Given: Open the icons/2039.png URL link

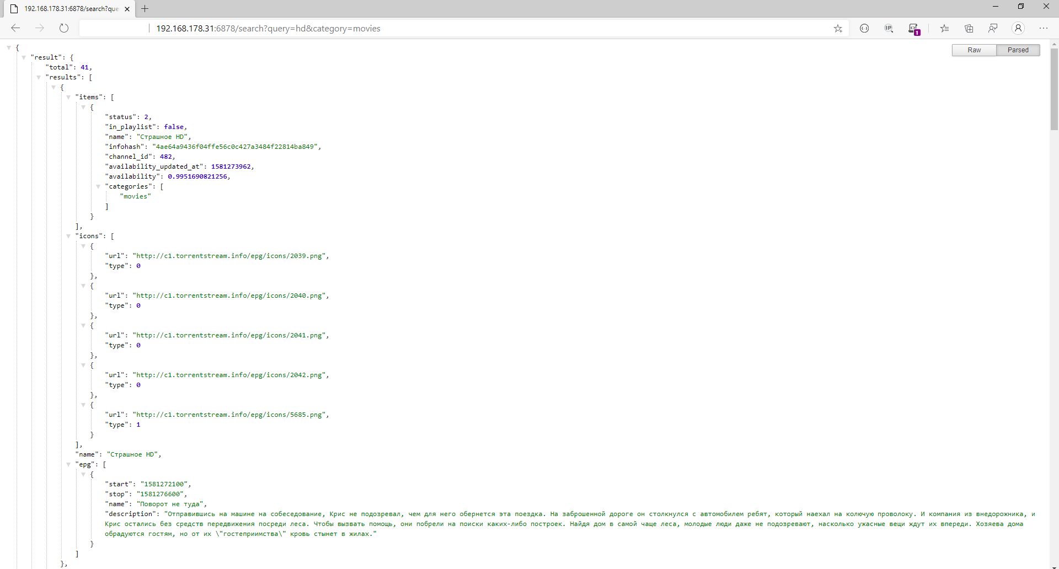Looking at the screenshot, I should [229, 256].
